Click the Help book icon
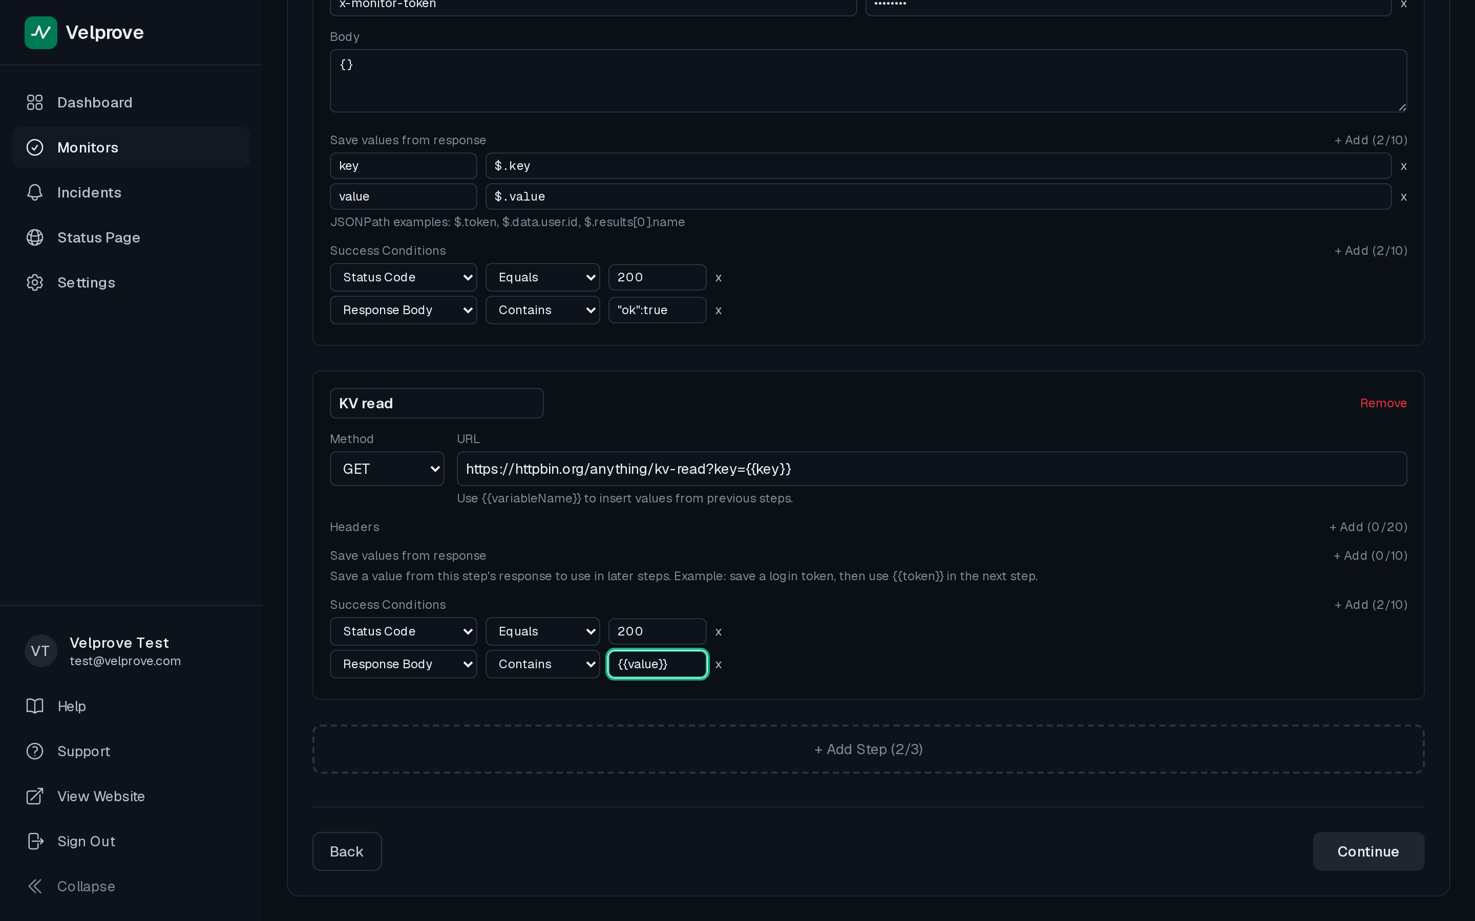Viewport: 1475px width, 921px height. [x=35, y=706]
